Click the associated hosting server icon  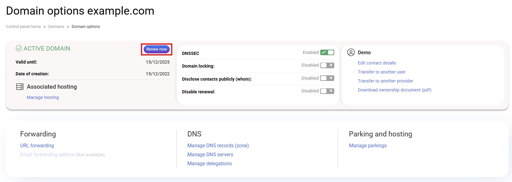tap(20, 87)
